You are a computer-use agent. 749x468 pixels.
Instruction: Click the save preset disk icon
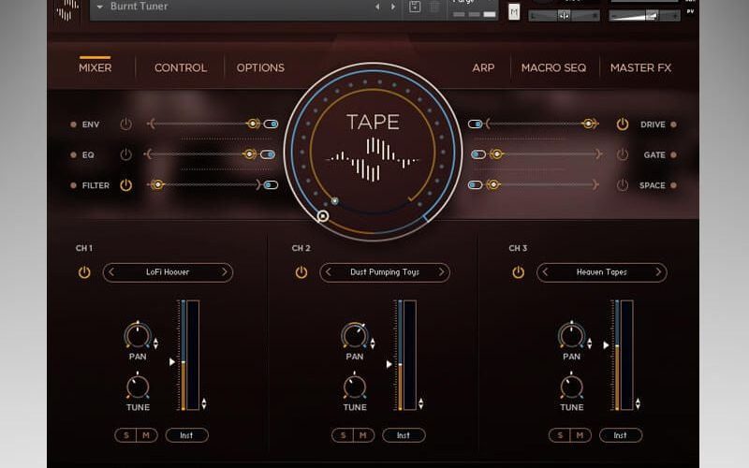coord(415,7)
